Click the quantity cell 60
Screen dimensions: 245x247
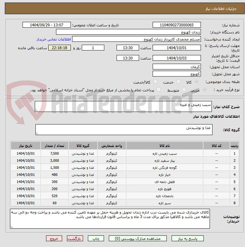click(x=54, y=203)
